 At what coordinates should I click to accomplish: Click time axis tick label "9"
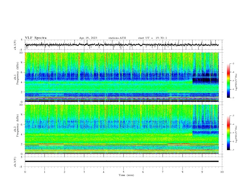click(x=202, y=172)
